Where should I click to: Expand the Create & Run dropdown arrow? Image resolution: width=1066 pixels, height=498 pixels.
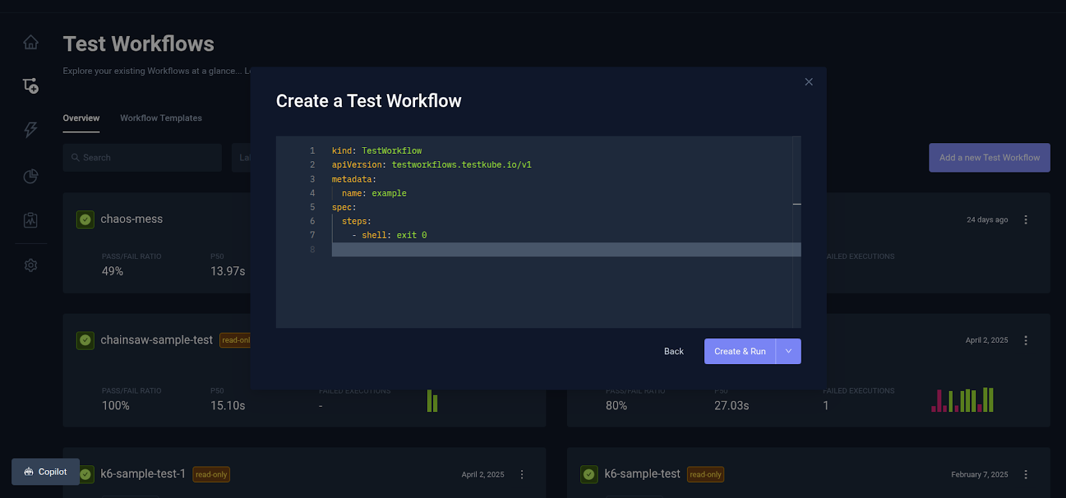(x=789, y=352)
